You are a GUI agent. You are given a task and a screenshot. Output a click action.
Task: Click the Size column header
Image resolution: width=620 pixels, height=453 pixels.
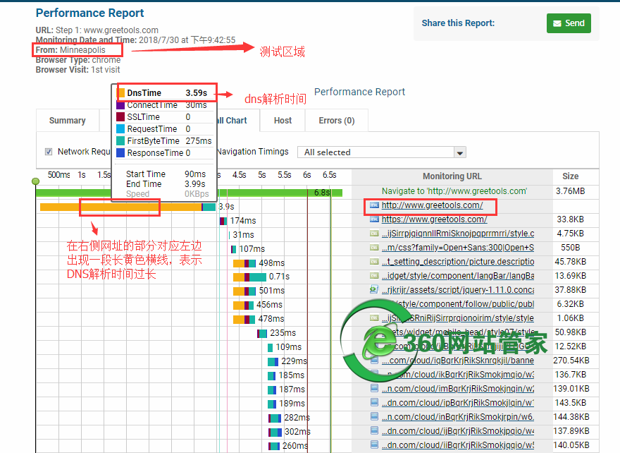coord(570,176)
